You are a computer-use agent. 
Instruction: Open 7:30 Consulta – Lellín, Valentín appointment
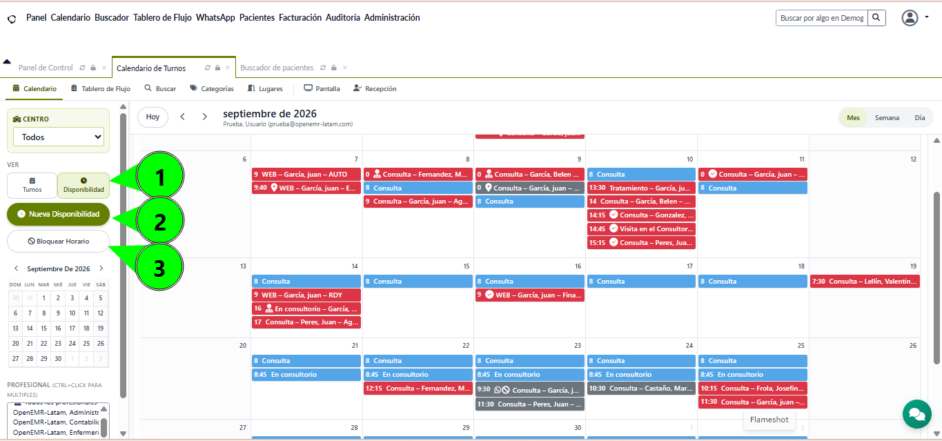[x=865, y=282]
